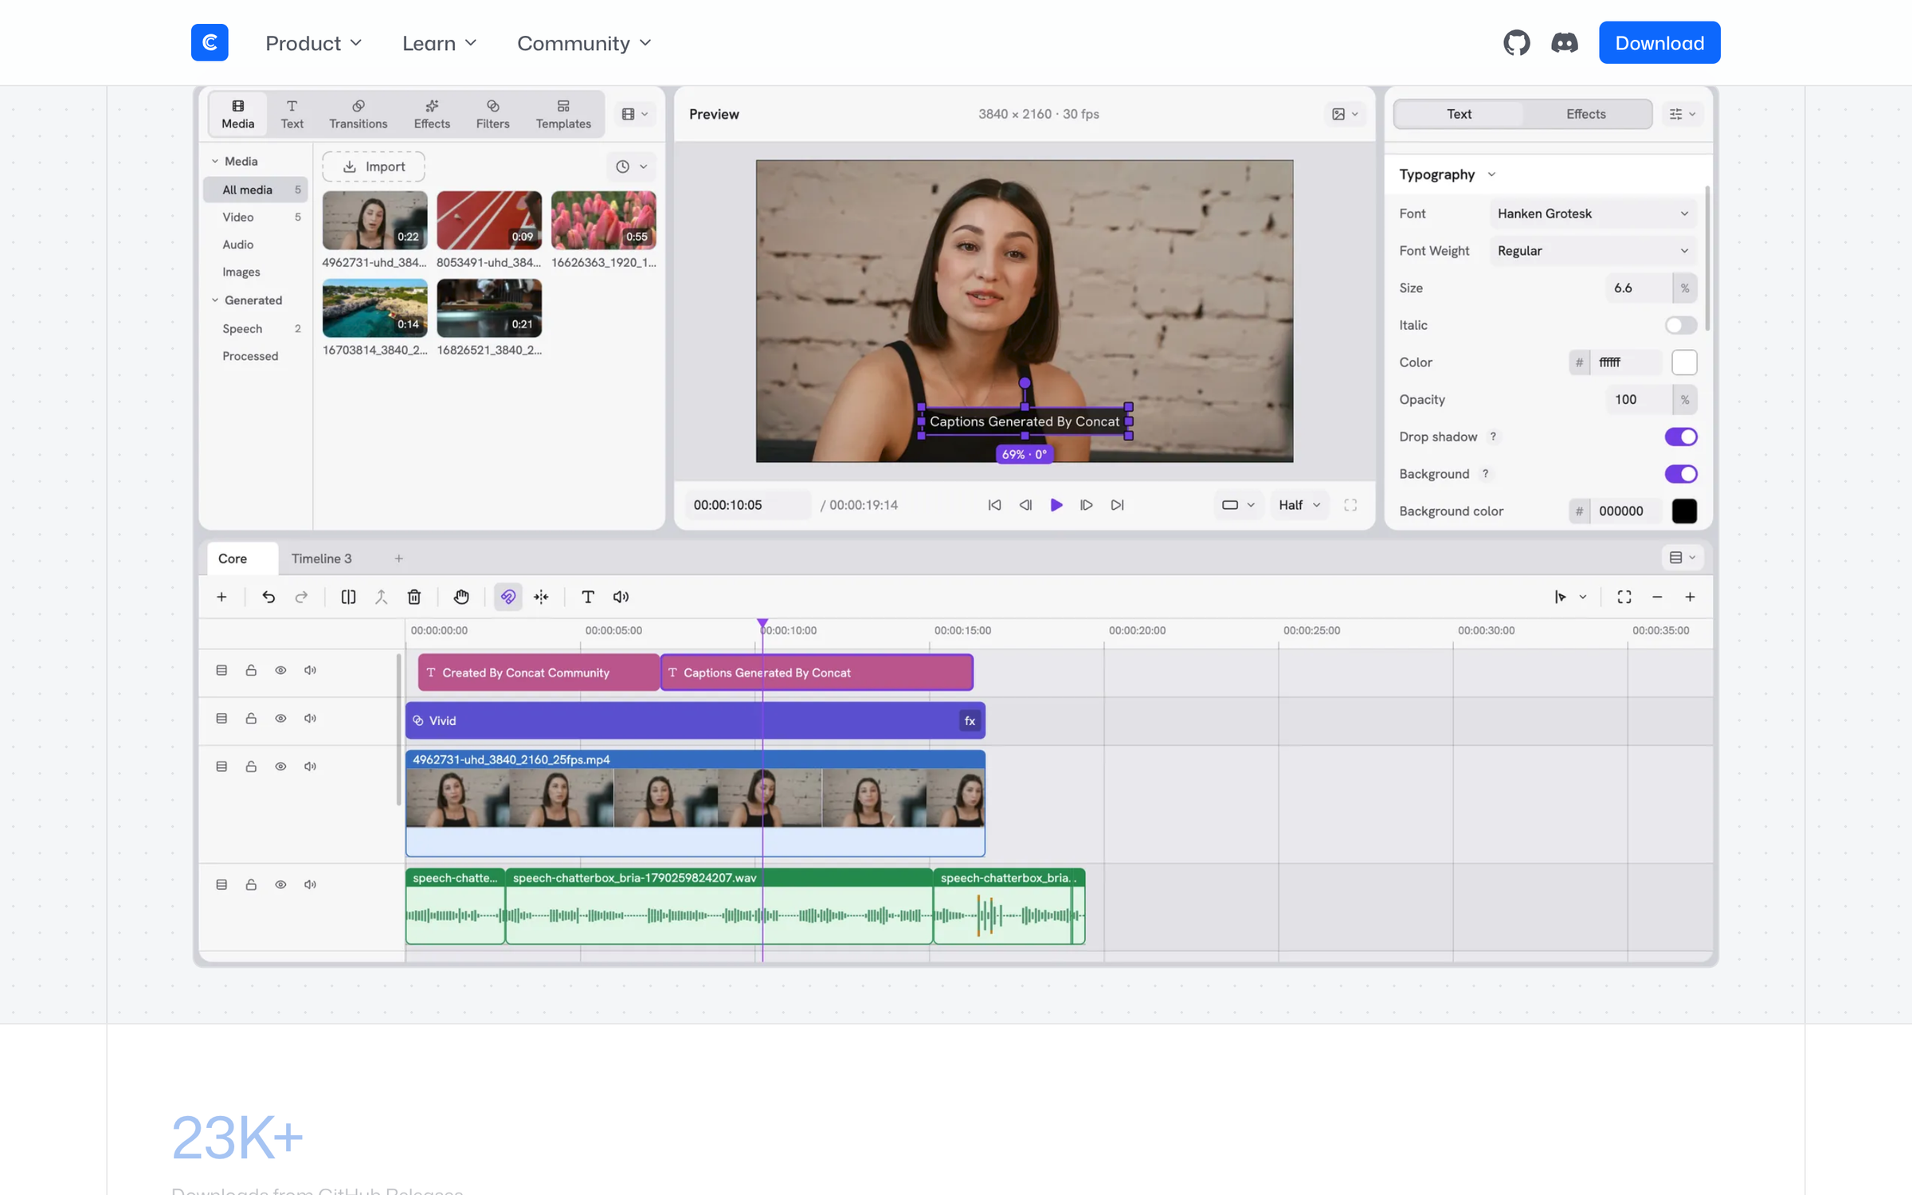Image resolution: width=1912 pixels, height=1195 pixels.
Task: Switch to the Timeline 3 tab
Action: [321, 558]
